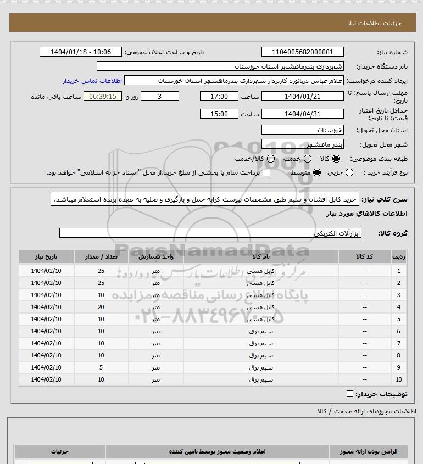Click the الزامی بودن ارائه مجوز column header
Image resolution: width=423 pixels, height=464 pixels.
(x=369, y=451)
